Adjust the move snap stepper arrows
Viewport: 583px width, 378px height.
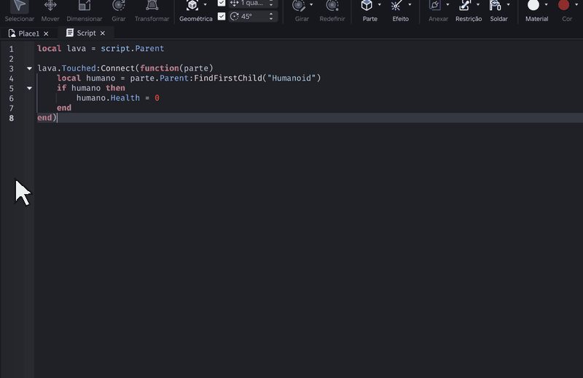[271, 4]
